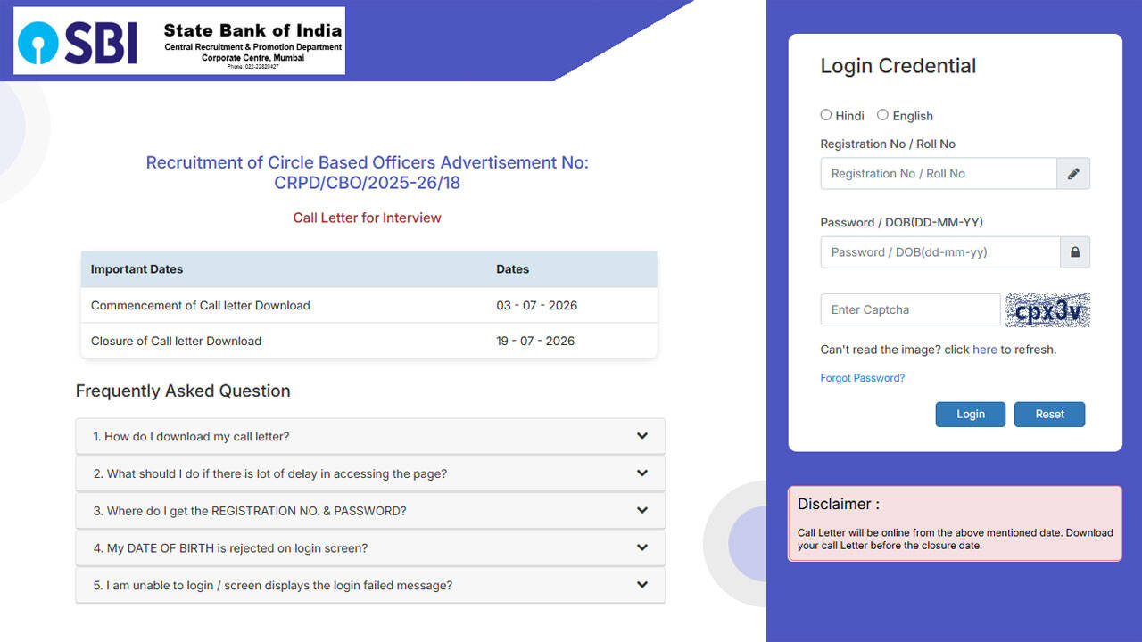Click the lock icon beside Password field
This screenshot has width=1142, height=642.
pos(1074,252)
